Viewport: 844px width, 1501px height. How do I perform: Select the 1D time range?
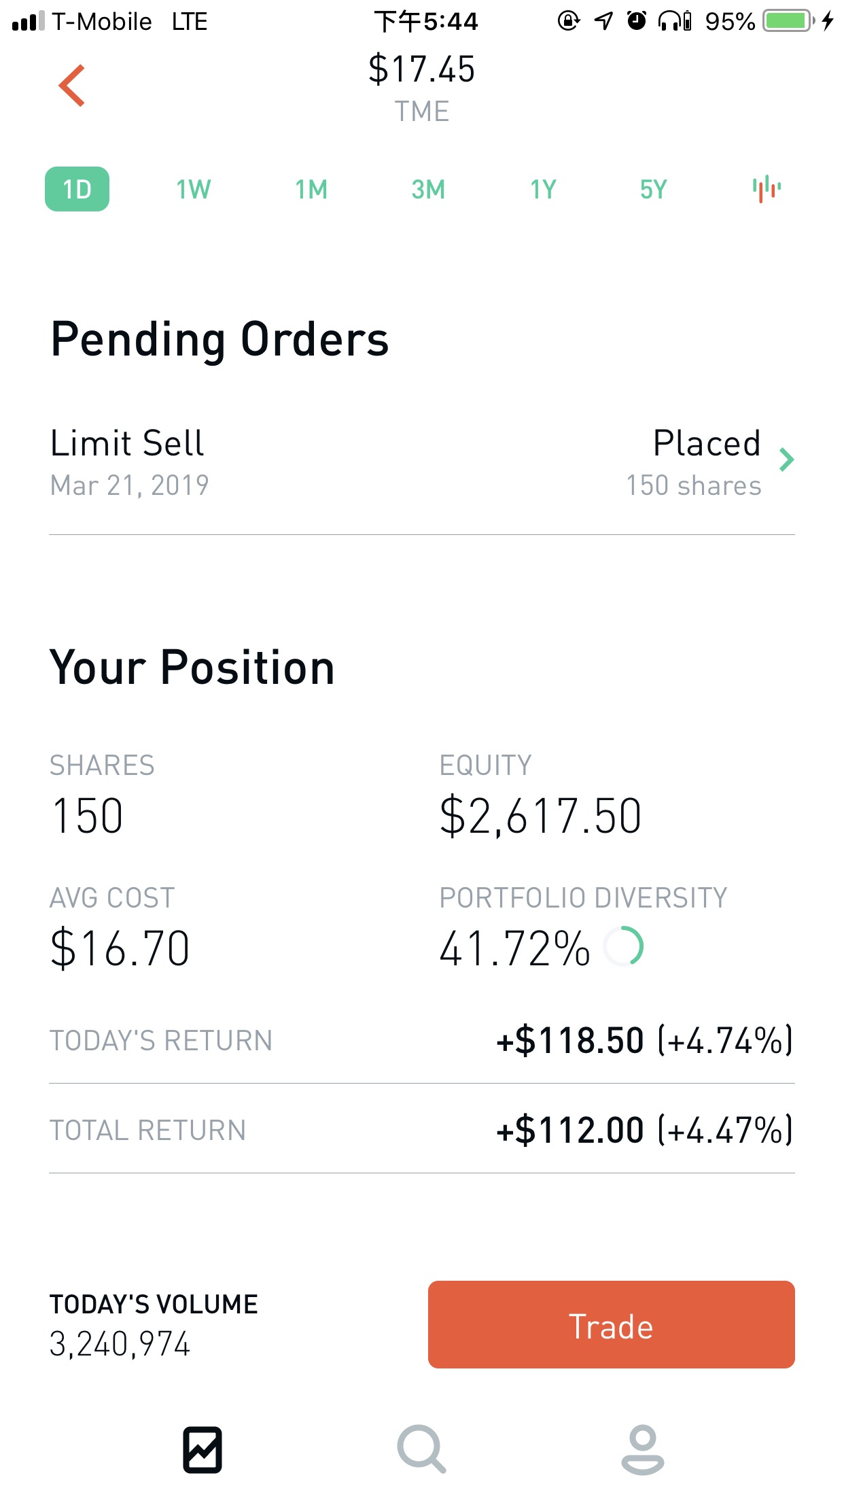coord(77,189)
